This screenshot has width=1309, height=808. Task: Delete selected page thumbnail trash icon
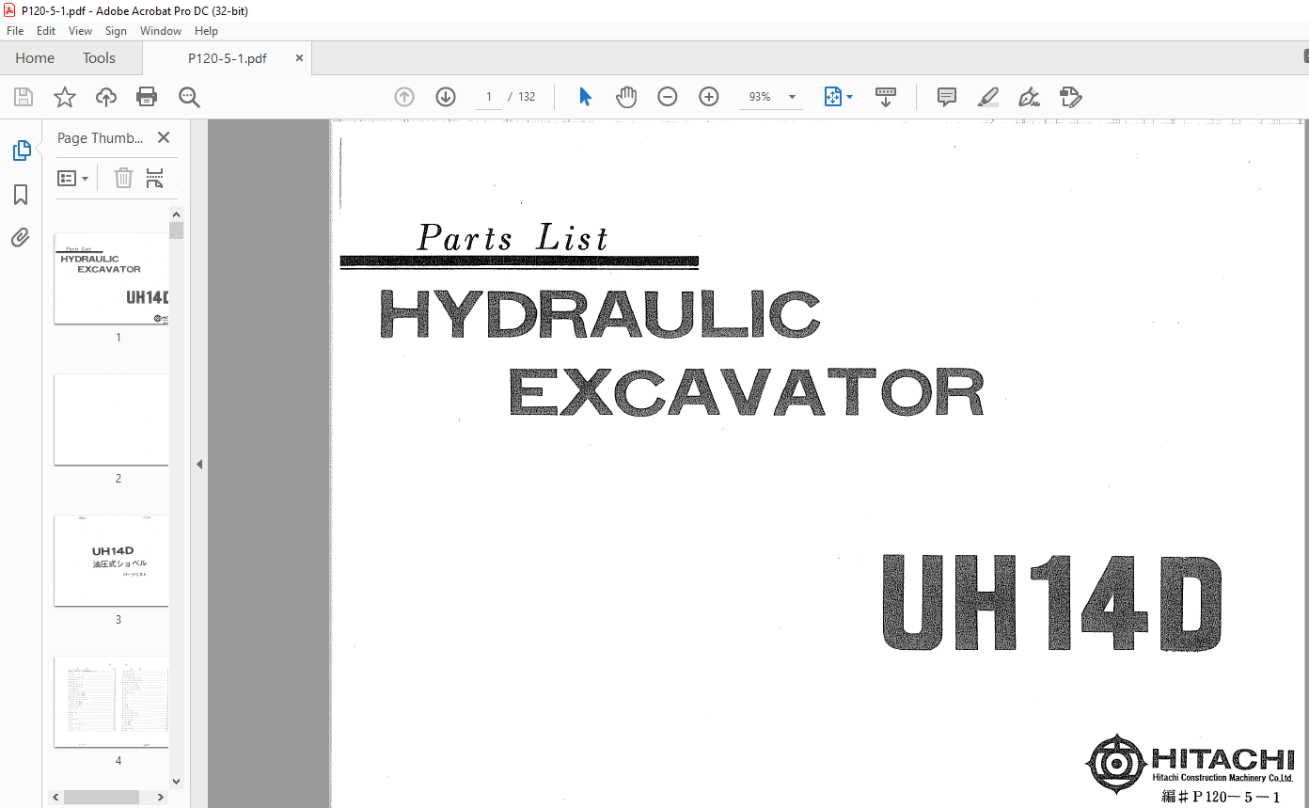123,178
